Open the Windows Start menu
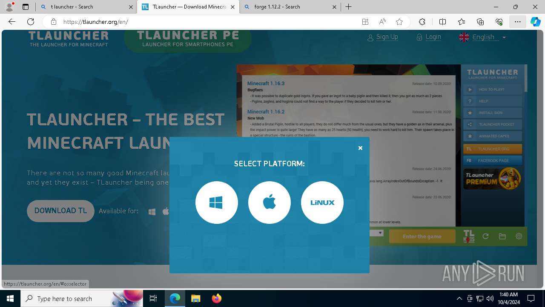Image resolution: width=545 pixels, height=307 pixels. pos(10,298)
